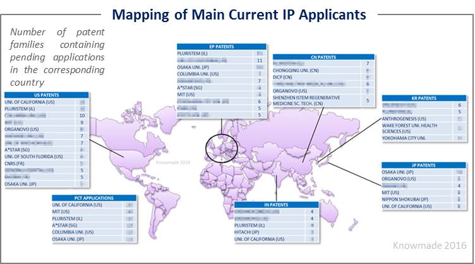Select "UNI. OF CALIFORNIA (US)" in US PATENTS table
This screenshot has width=475, height=264.
[x=30, y=102]
